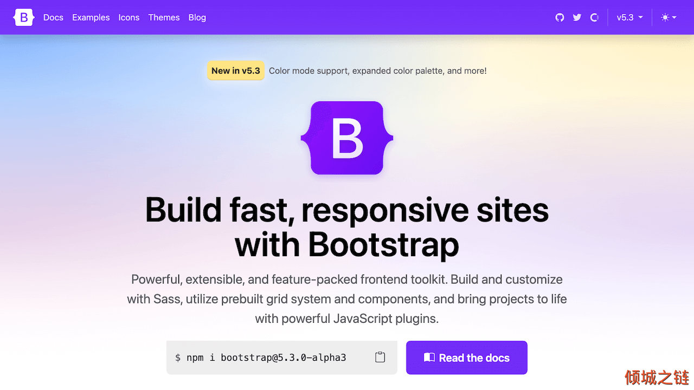The width and height of the screenshot is (694, 390).
Task: Open the Themes nav item
Action: pyautogui.click(x=164, y=17)
